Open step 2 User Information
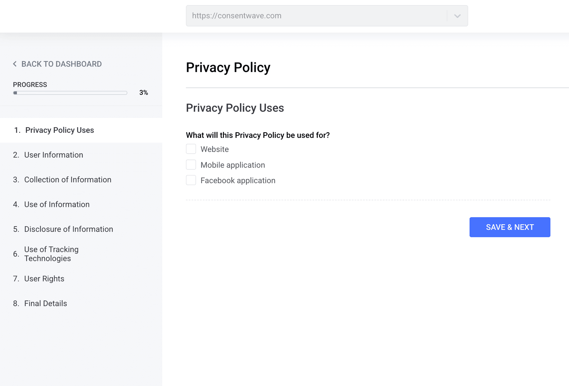Image resolution: width=569 pixels, height=386 pixels. (54, 155)
